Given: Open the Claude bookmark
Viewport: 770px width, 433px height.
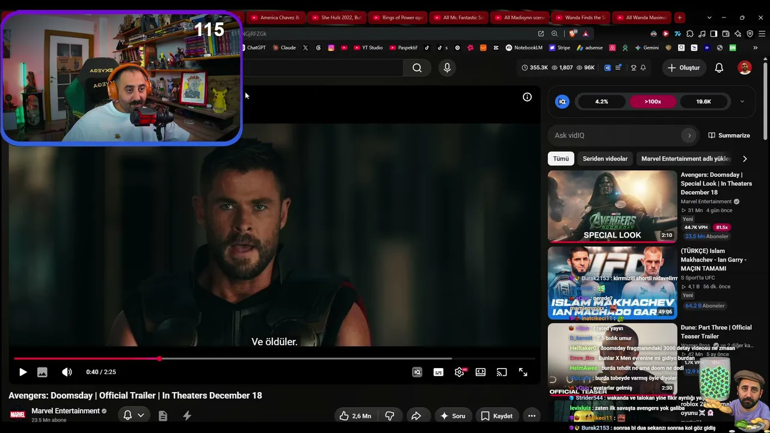Looking at the screenshot, I should (x=284, y=48).
